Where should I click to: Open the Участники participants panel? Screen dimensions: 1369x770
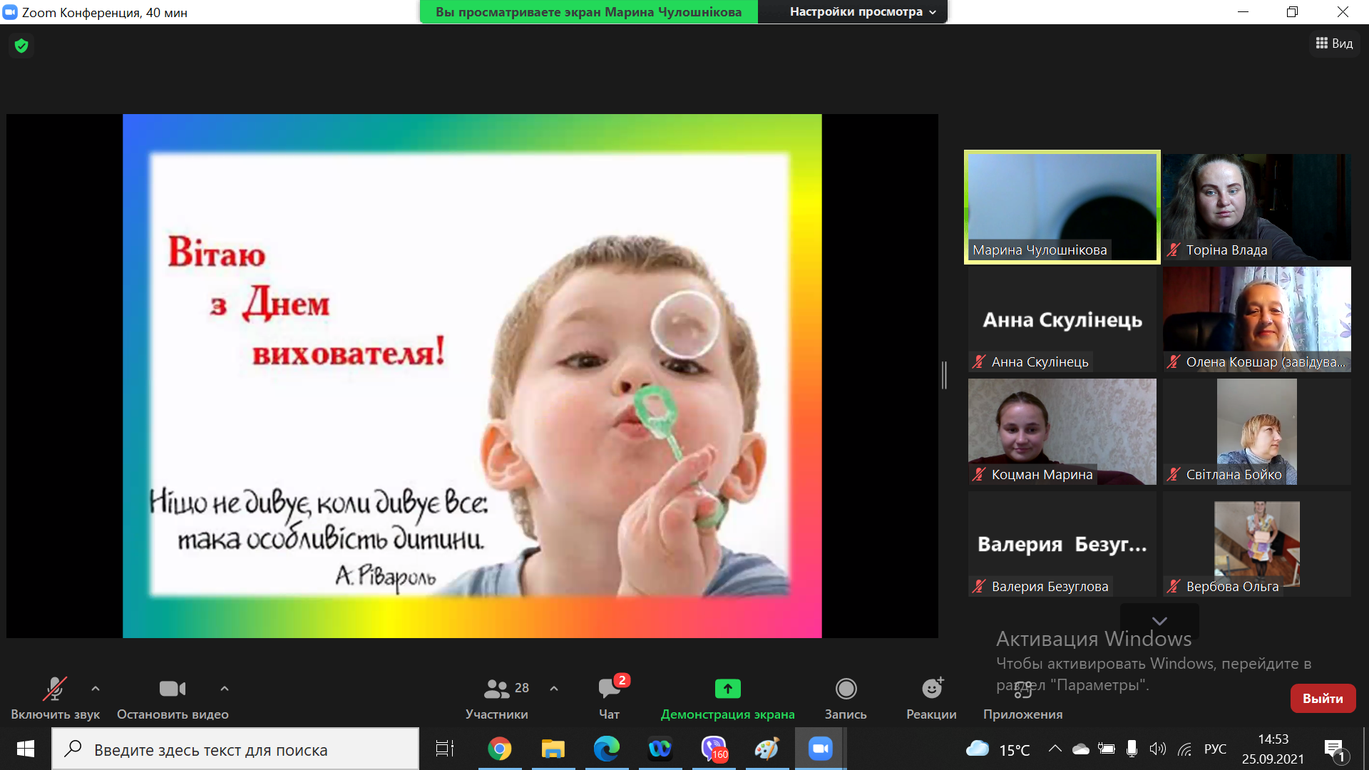point(497,698)
